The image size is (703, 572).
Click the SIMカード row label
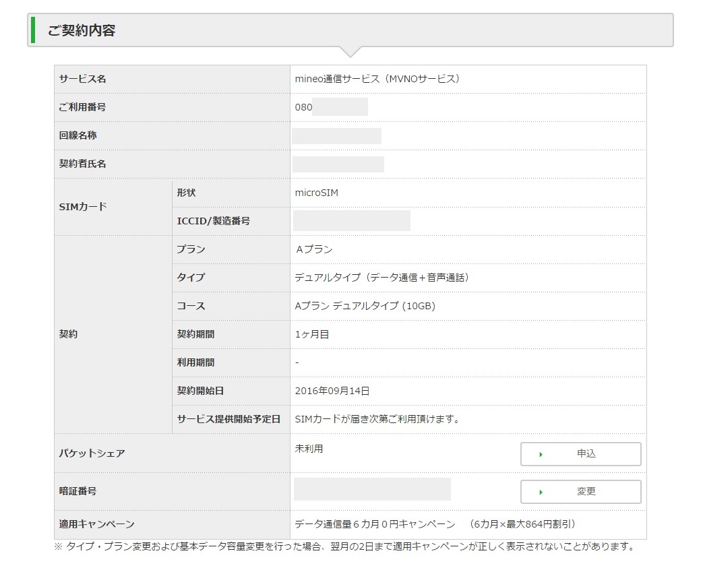click(x=83, y=207)
